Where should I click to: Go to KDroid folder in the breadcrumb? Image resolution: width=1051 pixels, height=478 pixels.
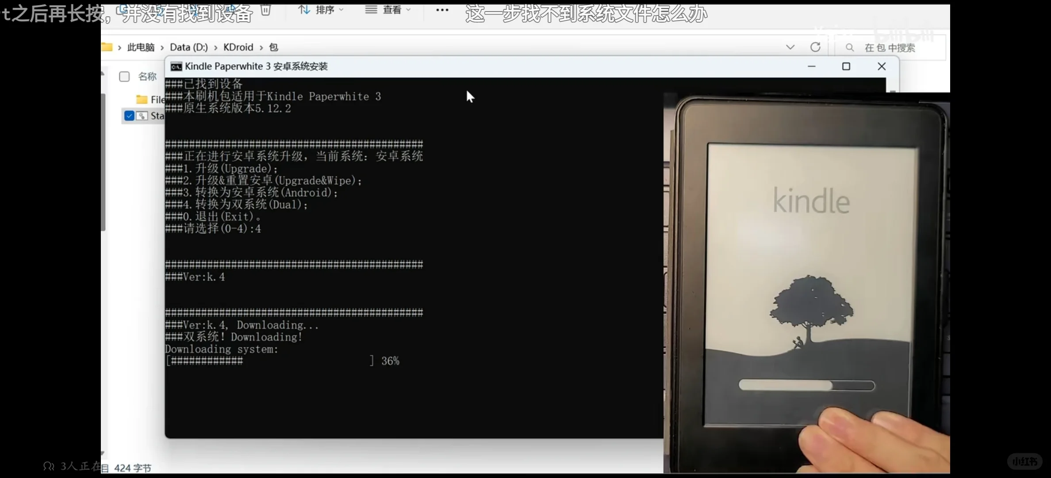pyautogui.click(x=238, y=47)
